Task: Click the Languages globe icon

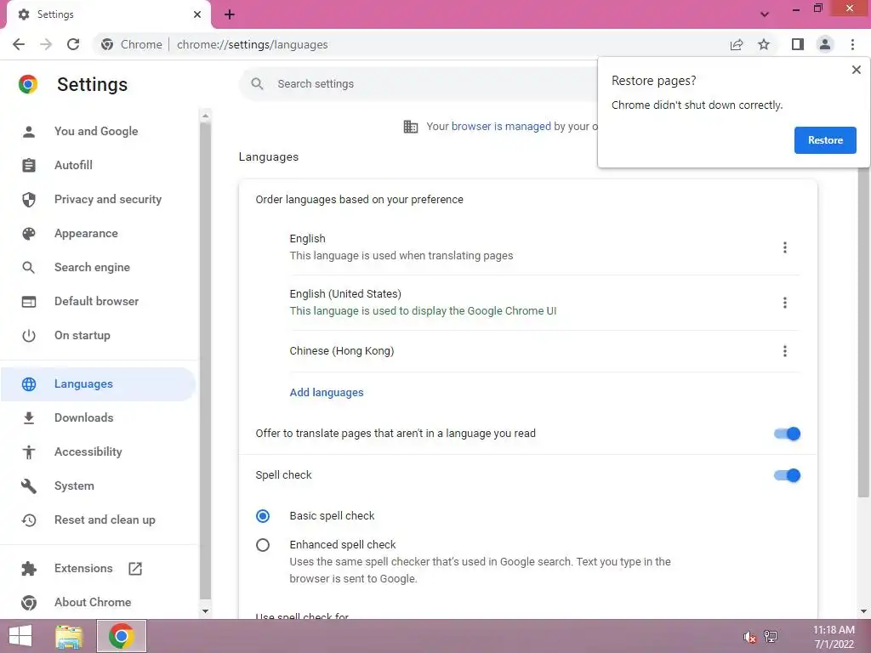Action: click(29, 383)
